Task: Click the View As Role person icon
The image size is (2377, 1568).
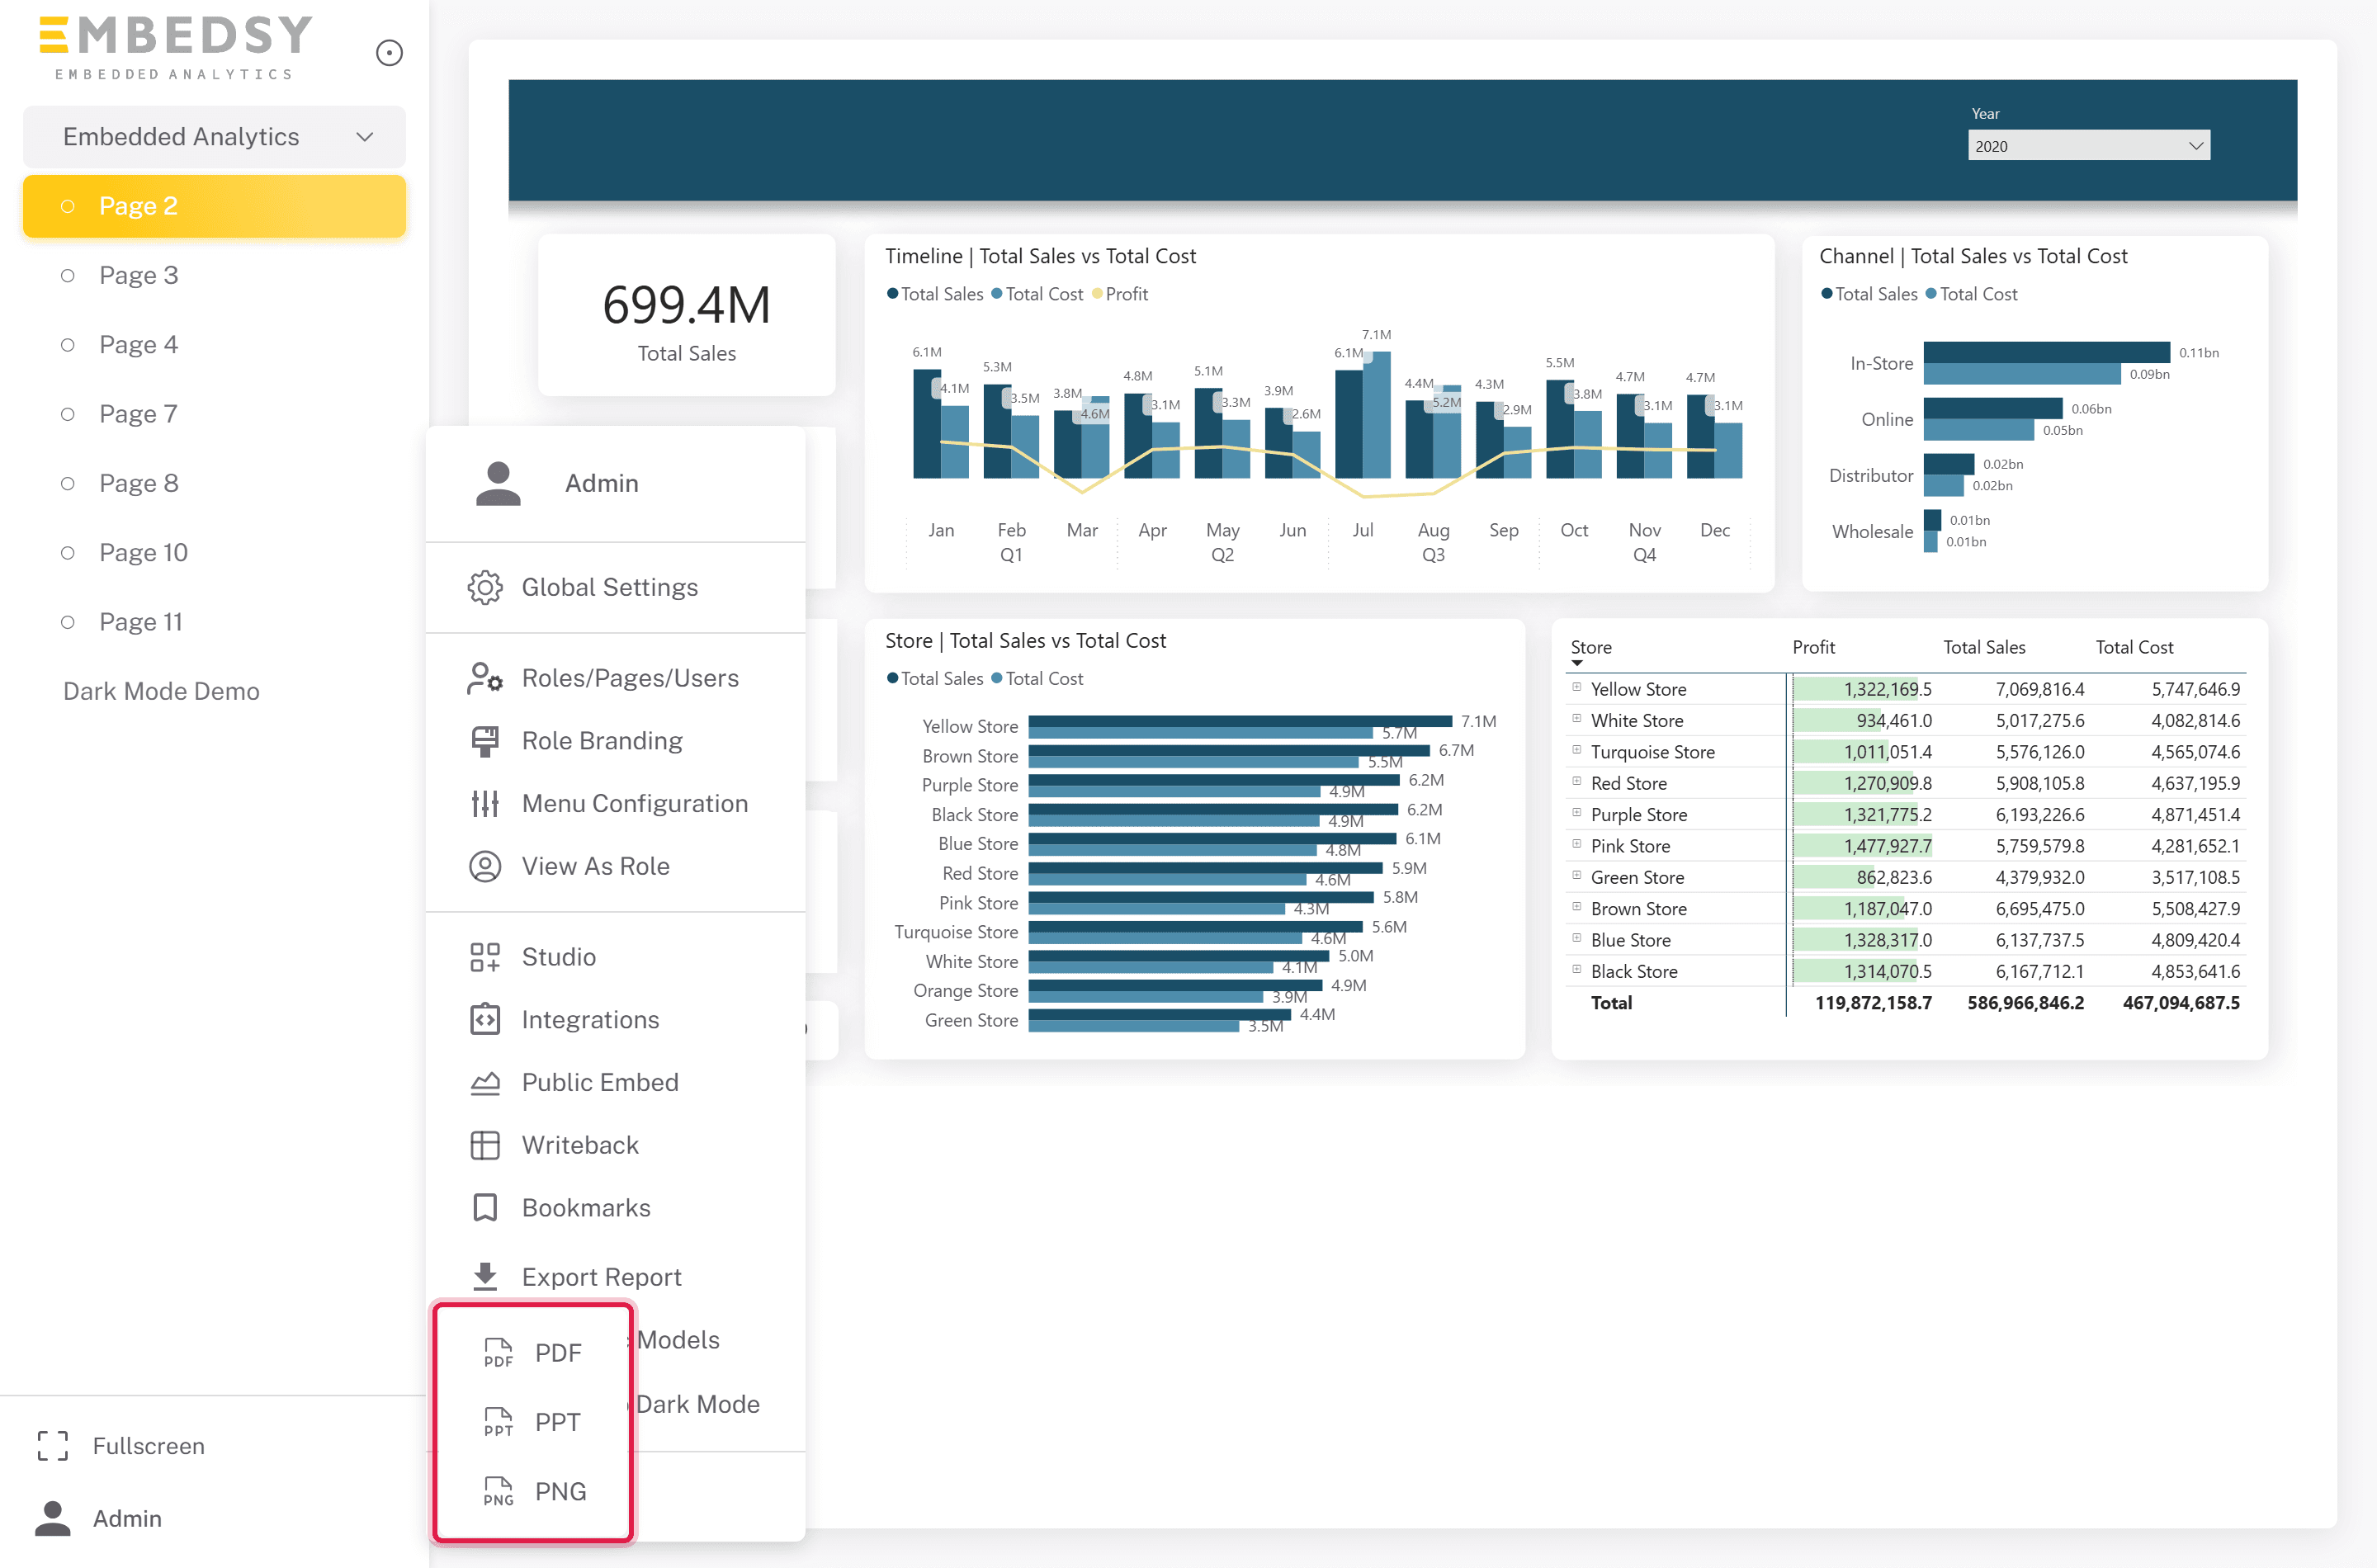Action: (485, 866)
